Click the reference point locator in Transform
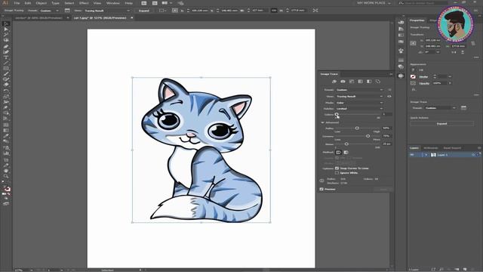This screenshot has height=272, width=483. 413,43
